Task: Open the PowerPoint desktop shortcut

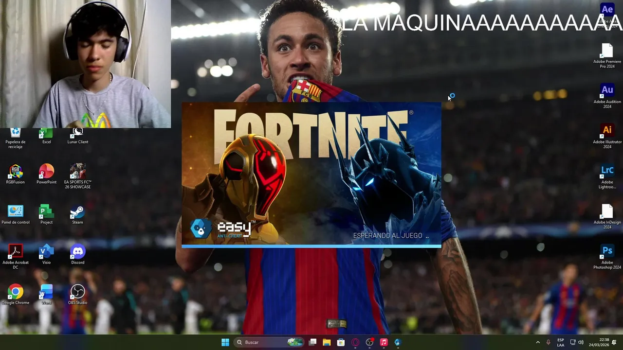Action: tap(46, 175)
